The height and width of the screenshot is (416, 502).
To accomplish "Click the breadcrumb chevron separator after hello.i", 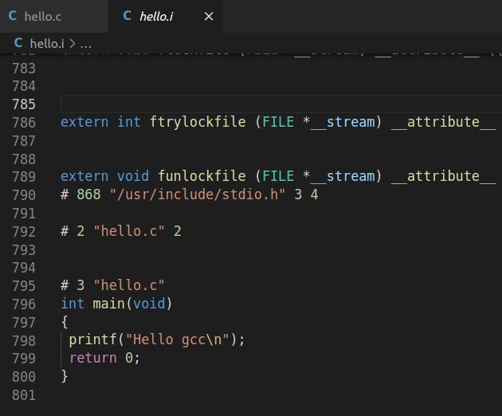I will pyautogui.click(x=72, y=43).
